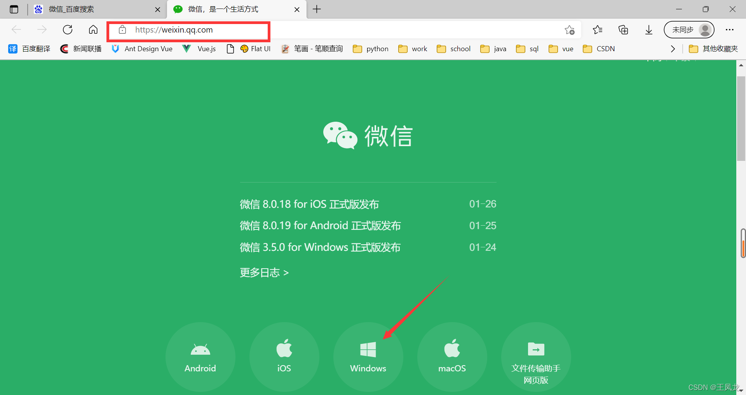Expand the CSDN bookmarks folder
The width and height of the screenshot is (746, 395).
coord(599,49)
